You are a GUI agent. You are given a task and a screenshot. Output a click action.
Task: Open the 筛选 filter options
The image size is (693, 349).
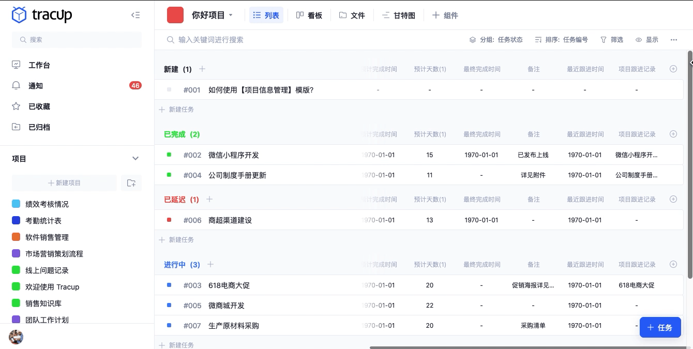point(612,39)
